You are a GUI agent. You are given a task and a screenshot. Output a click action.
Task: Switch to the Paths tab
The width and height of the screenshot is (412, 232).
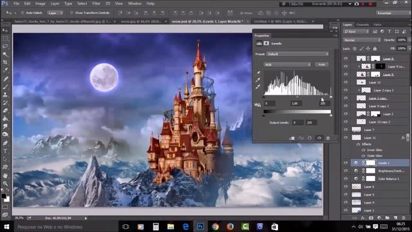pos(377,24)
